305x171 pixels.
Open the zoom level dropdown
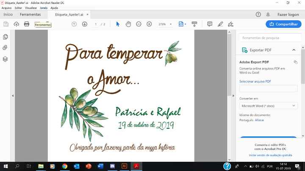coord(165,24)
